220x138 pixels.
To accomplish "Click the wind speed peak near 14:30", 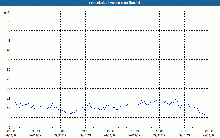I will coord(131,100).
